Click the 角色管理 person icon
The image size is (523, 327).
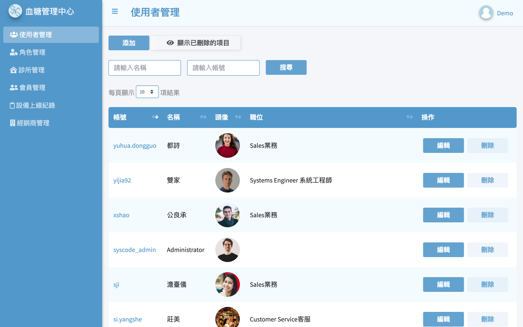click(13, 52)
